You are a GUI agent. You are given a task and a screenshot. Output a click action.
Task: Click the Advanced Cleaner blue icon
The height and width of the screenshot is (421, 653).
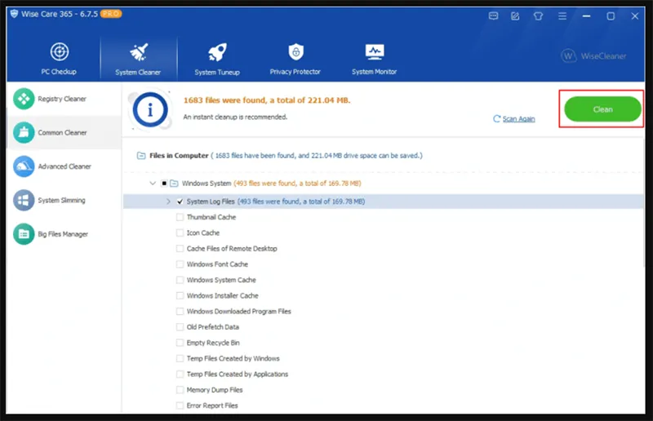coord(24,166)
